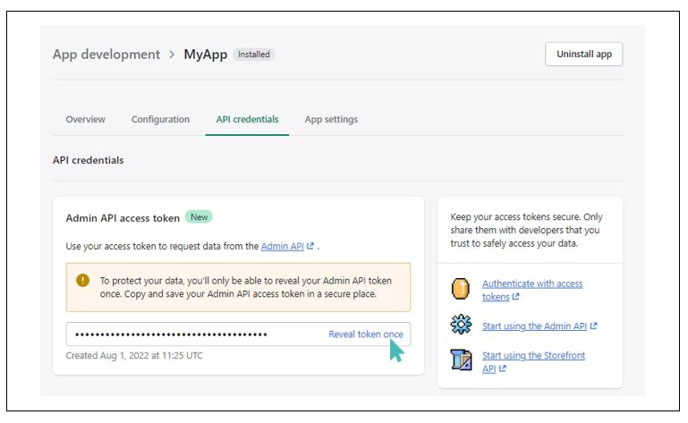The width and height of the screenshot is (688, 423).
Task: Click the yellow coin token icon
Action: coord(460,289)
